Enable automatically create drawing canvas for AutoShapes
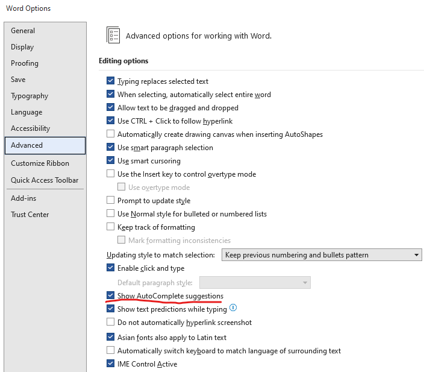Image resolution: width=424 pixels, height=372 pixels. [x=110, y=134]
